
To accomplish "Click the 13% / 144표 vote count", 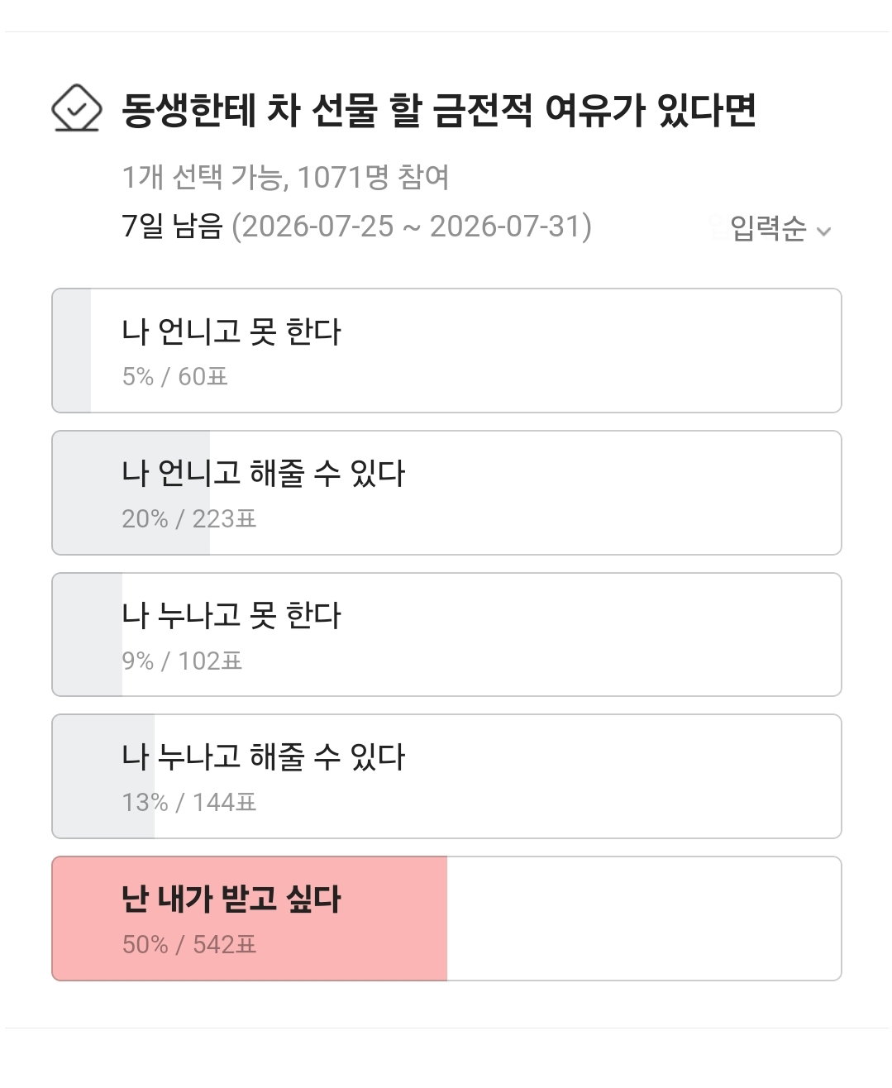I will coord(189,802).
